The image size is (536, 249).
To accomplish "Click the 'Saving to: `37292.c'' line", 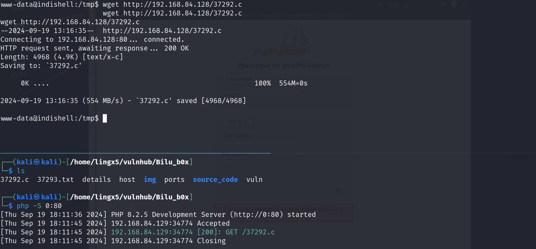I will click(x=41, y=66).
